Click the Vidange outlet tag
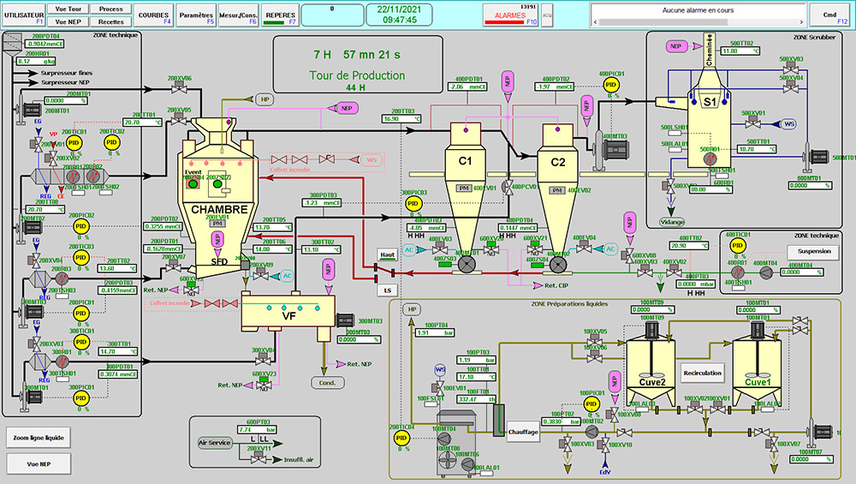 pyautogui.click(x=672, y=223)
